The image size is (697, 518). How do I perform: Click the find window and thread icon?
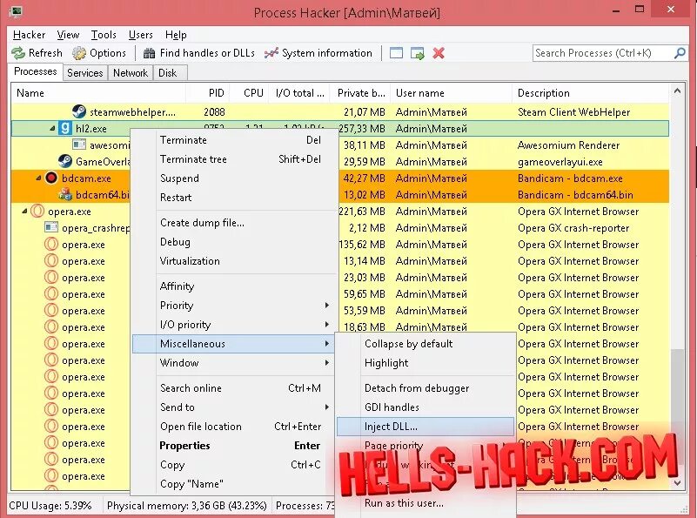pos(418,53)
